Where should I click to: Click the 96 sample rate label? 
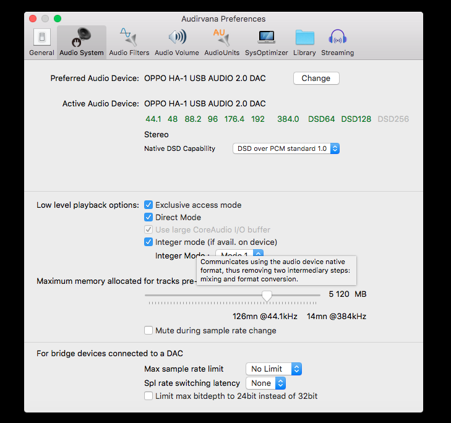click(x=213, y=119)
